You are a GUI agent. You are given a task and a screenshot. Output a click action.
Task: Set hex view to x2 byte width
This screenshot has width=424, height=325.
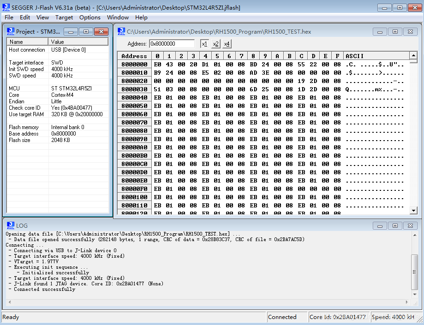point(215,44)
